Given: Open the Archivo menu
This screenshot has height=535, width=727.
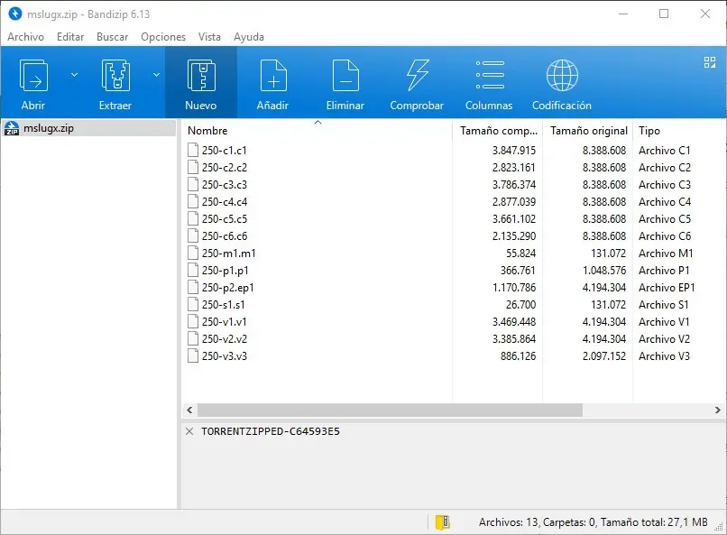Looking at the screenshot, I should tap(25, 37).
